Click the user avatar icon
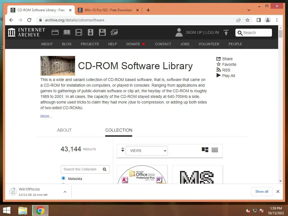The width and height of the screenshot is (288, 216). [x=179, y=32]
